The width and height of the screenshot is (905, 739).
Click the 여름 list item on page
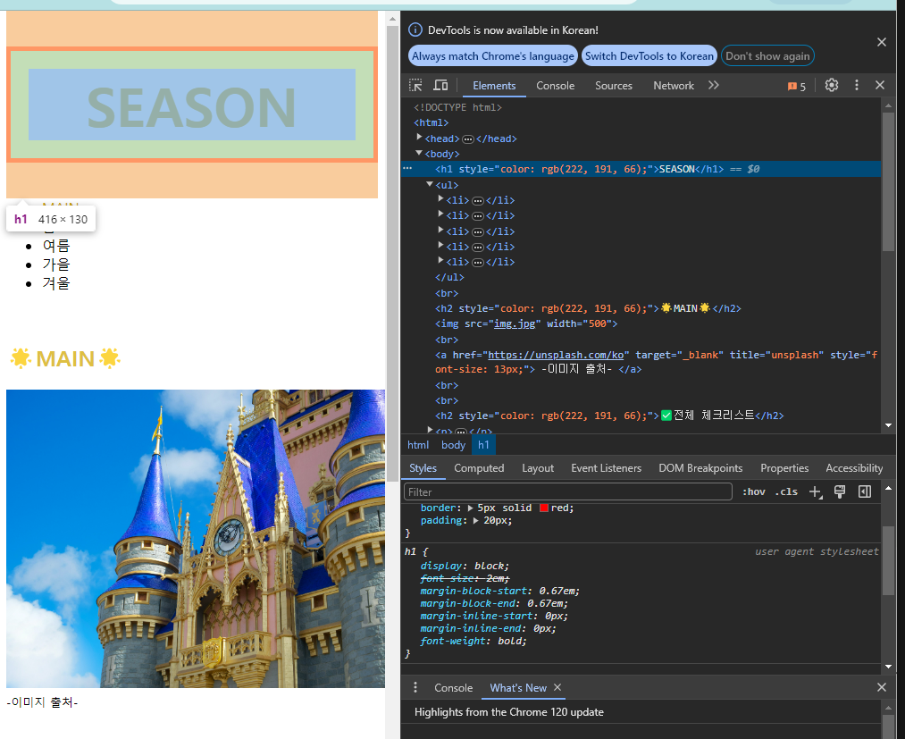tap(56, 246)
